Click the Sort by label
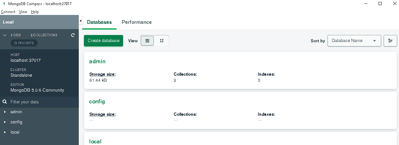Viewport: 399px width, 145px height. coord(318,41)
